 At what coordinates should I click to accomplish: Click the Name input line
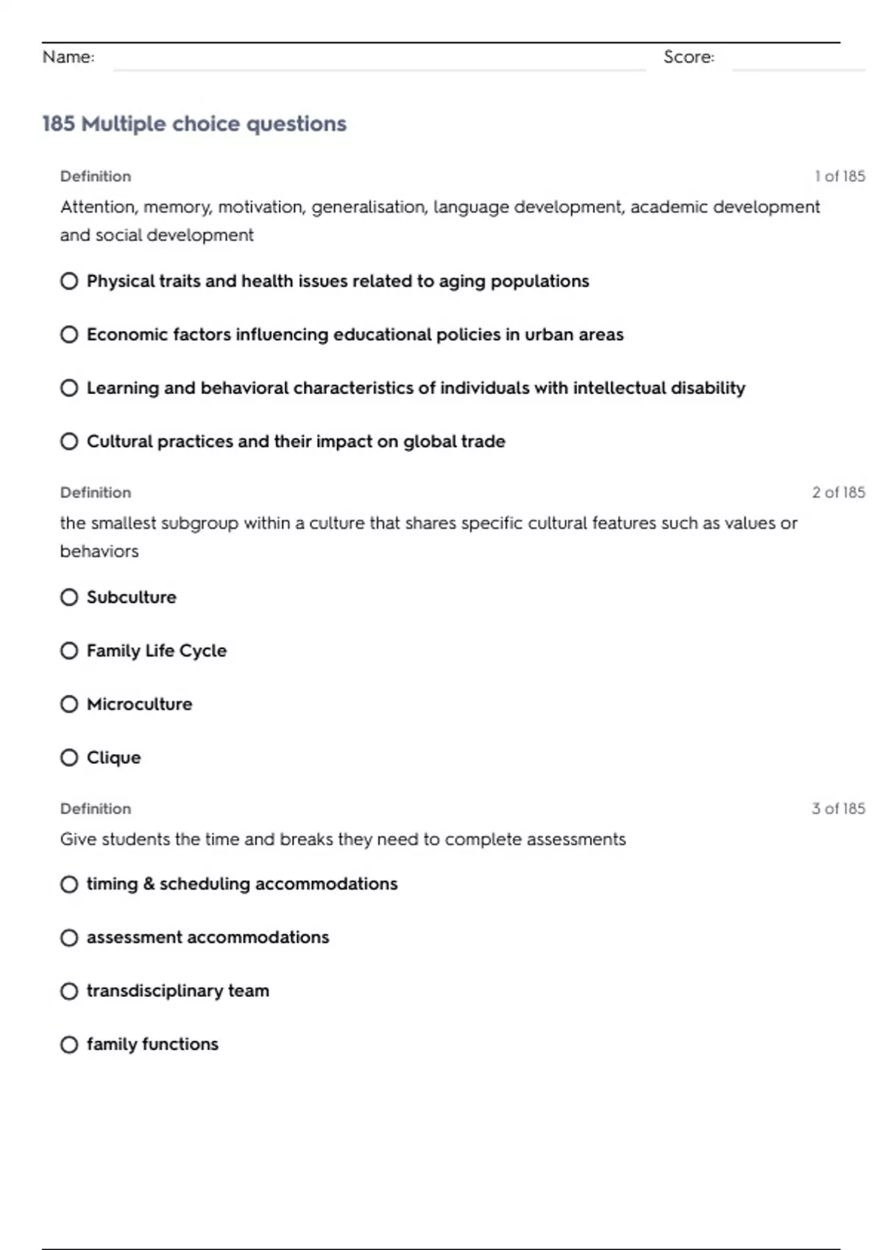(x=378, y=59)
